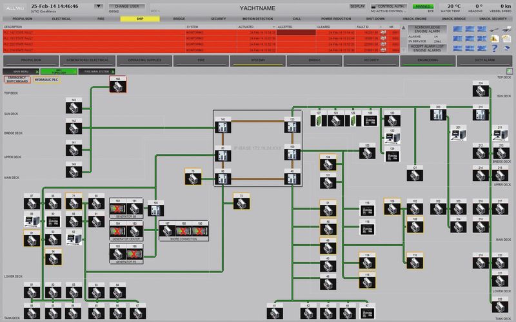516x322 pixels.
Task: Open PLC node 144 on the top deck
Action: [118, 85]
